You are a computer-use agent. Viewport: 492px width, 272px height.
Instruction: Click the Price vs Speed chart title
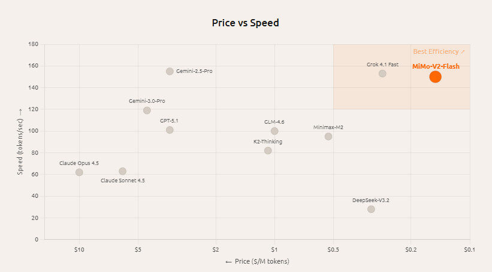[x=246, y=23]
